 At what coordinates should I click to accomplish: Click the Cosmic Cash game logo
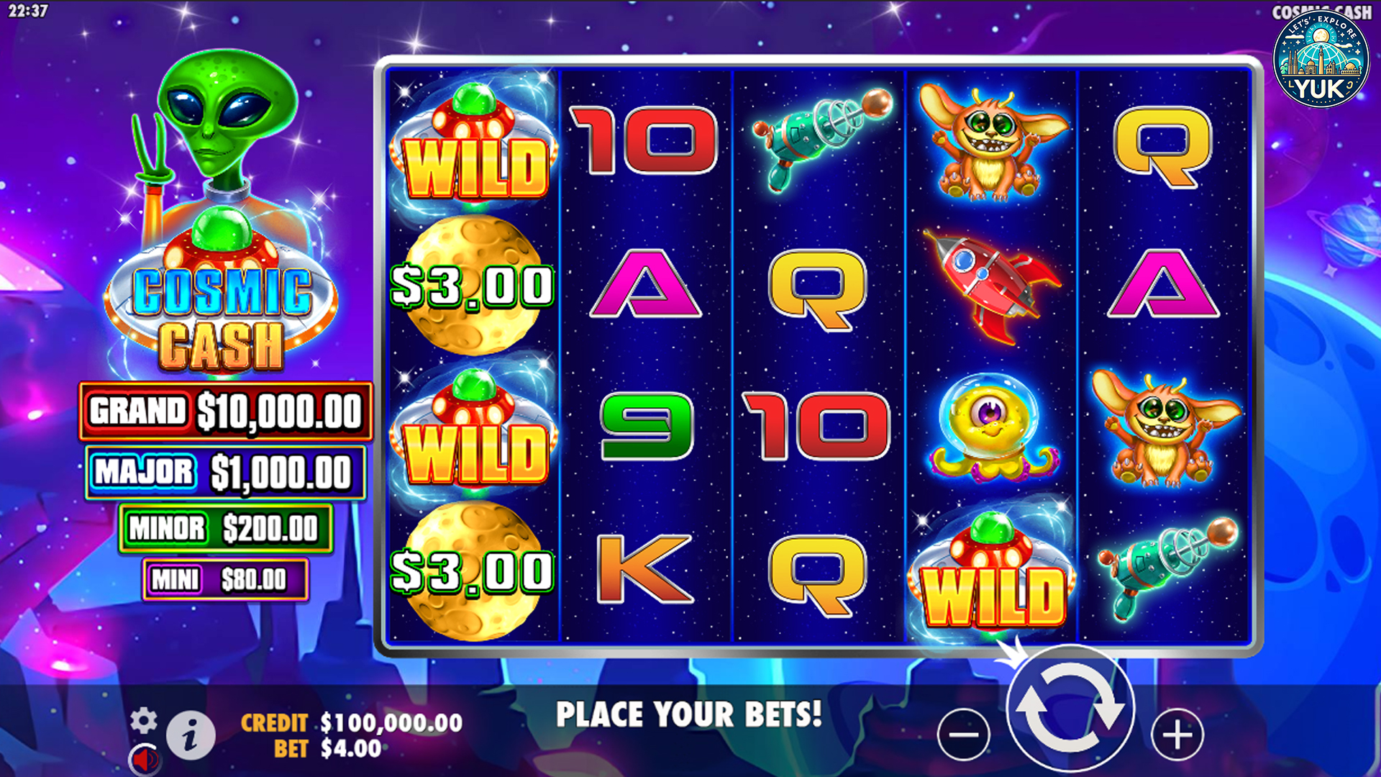click(x=222, y=317)
